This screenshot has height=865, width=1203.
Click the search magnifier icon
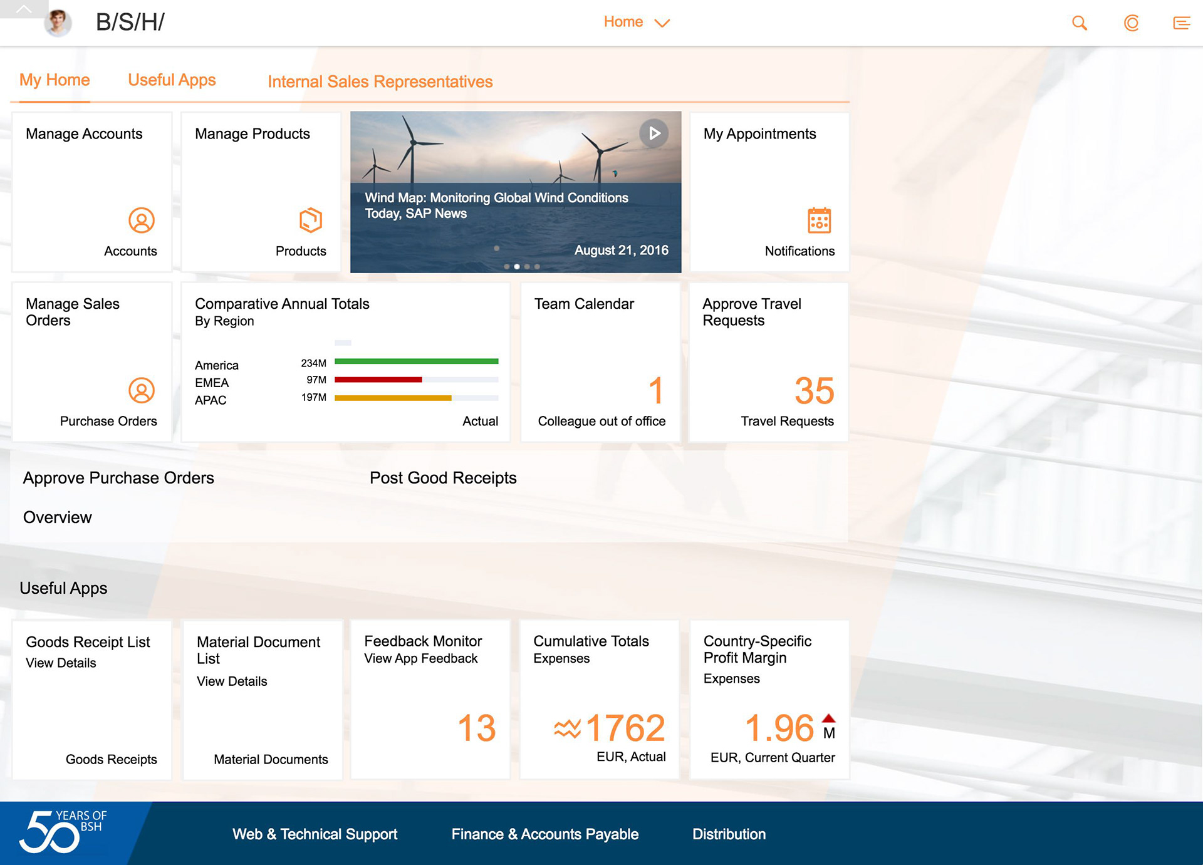tap(1079, 23)
